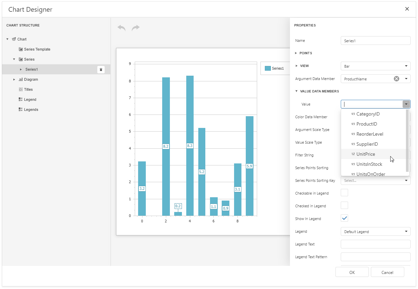Screen dimensions: 418x289
Task: Click the OK button
Action: 352,272
